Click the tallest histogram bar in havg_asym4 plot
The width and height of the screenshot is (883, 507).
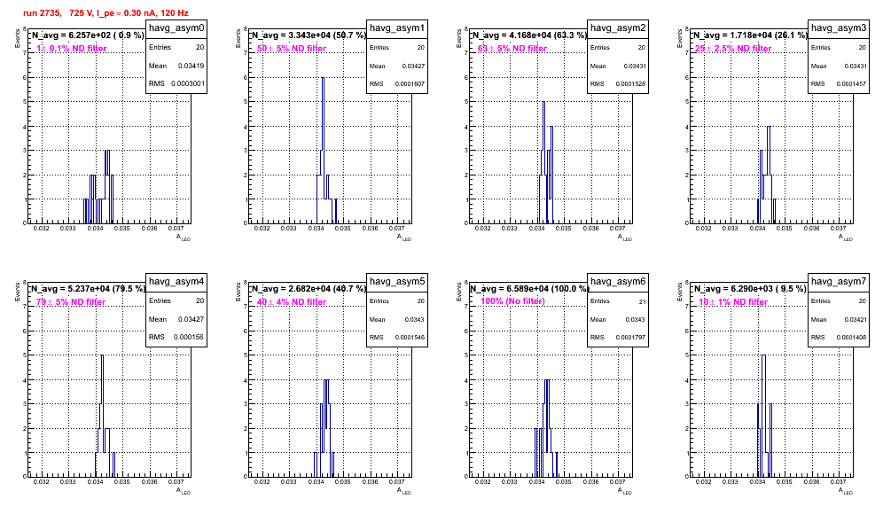(102, 415)
